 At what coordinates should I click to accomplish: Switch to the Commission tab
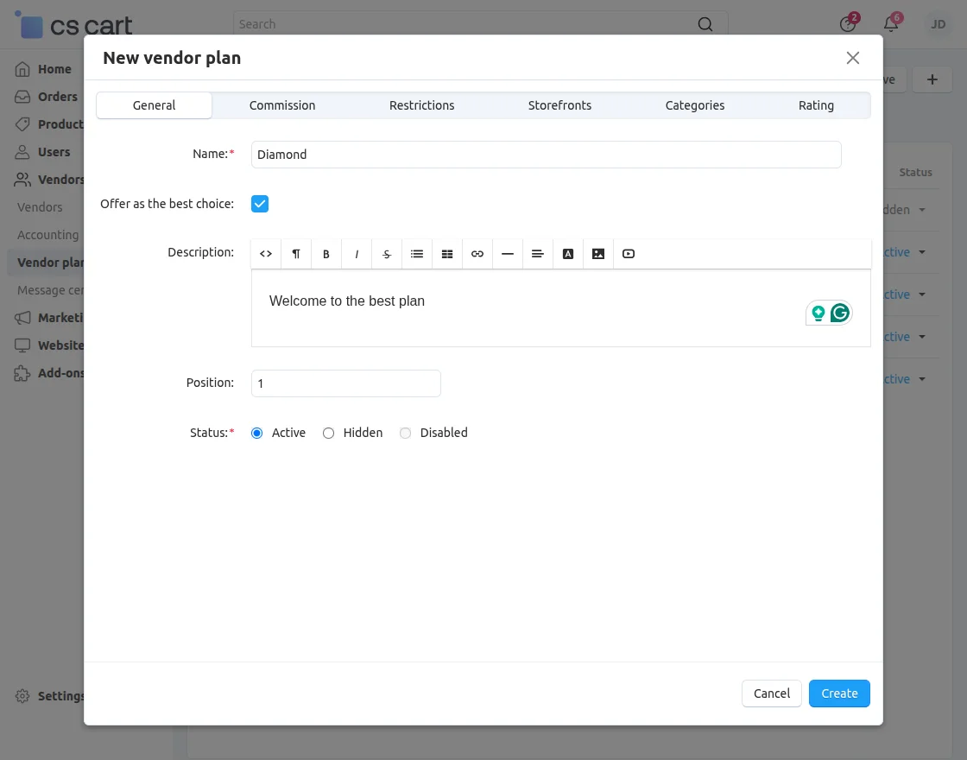pyautogui.click(x=282, y=104)
